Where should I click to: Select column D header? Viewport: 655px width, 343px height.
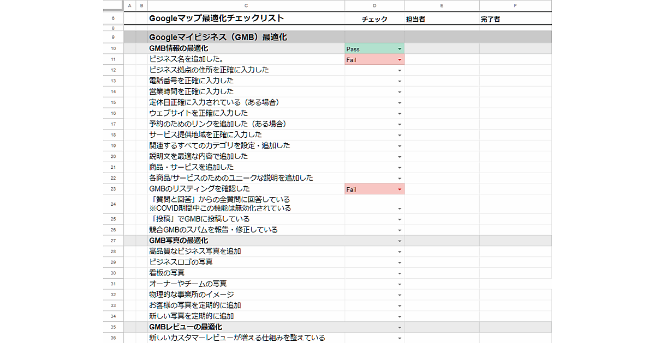pos(374,5)
